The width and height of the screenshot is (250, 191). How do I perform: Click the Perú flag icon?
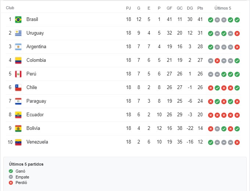click(x=18, y=74)
